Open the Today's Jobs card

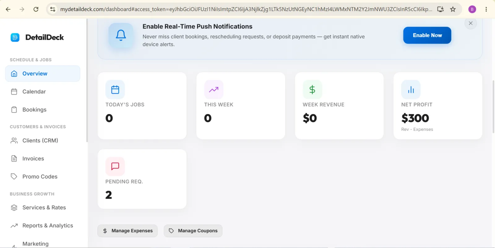click(x=142, y=105)
